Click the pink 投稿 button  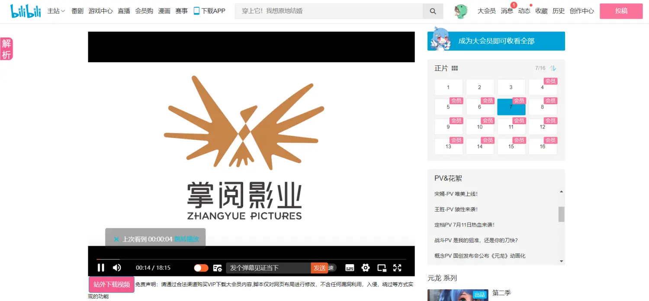point(621,11)
